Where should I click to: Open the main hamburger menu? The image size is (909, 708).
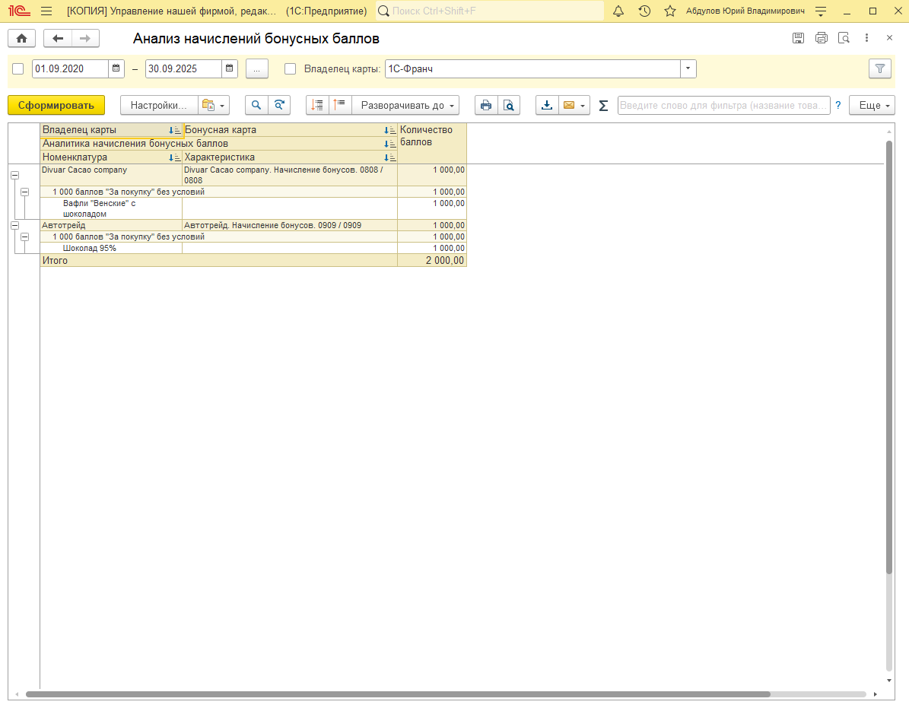click(x=47, y=11)
